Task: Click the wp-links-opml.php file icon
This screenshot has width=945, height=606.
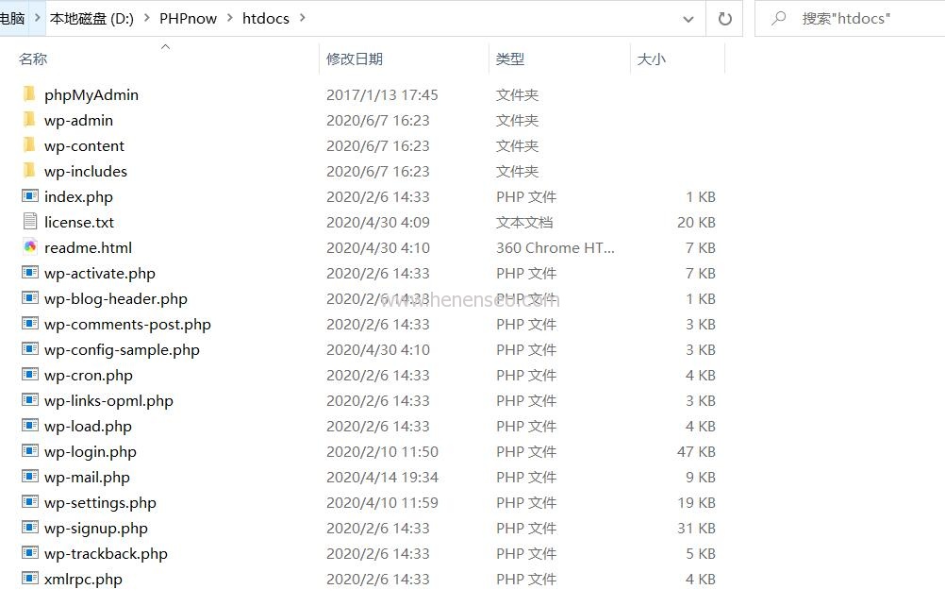Action: pos(30,400)
